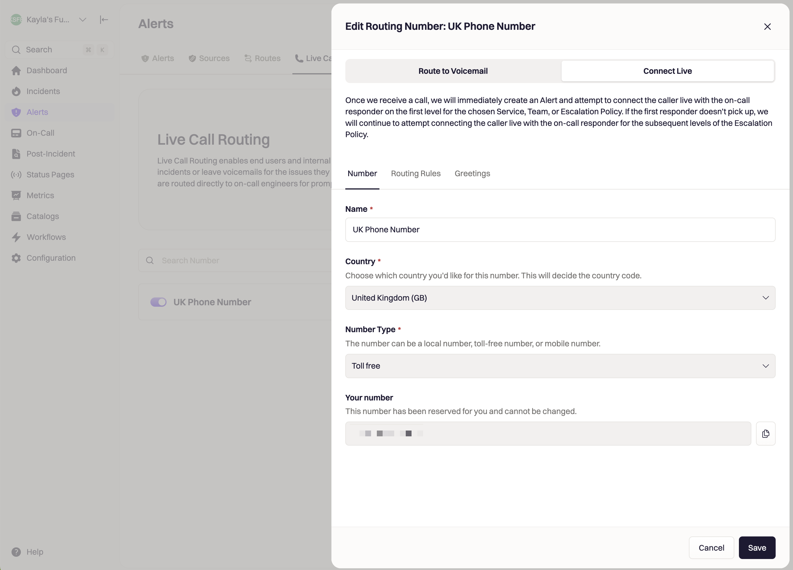793x570 pixels.
Task: Expand the Number Type dropdown
Action: (x=560, y=366)
